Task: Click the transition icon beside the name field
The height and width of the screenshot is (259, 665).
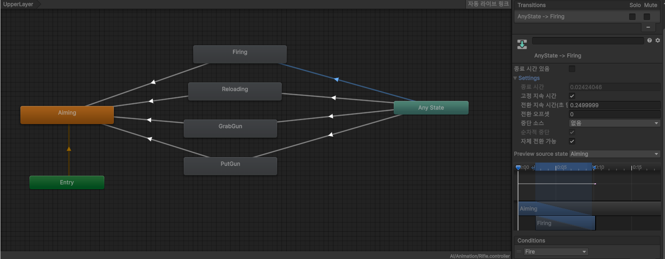Action: pyautogui.click(x=522, y=44)
